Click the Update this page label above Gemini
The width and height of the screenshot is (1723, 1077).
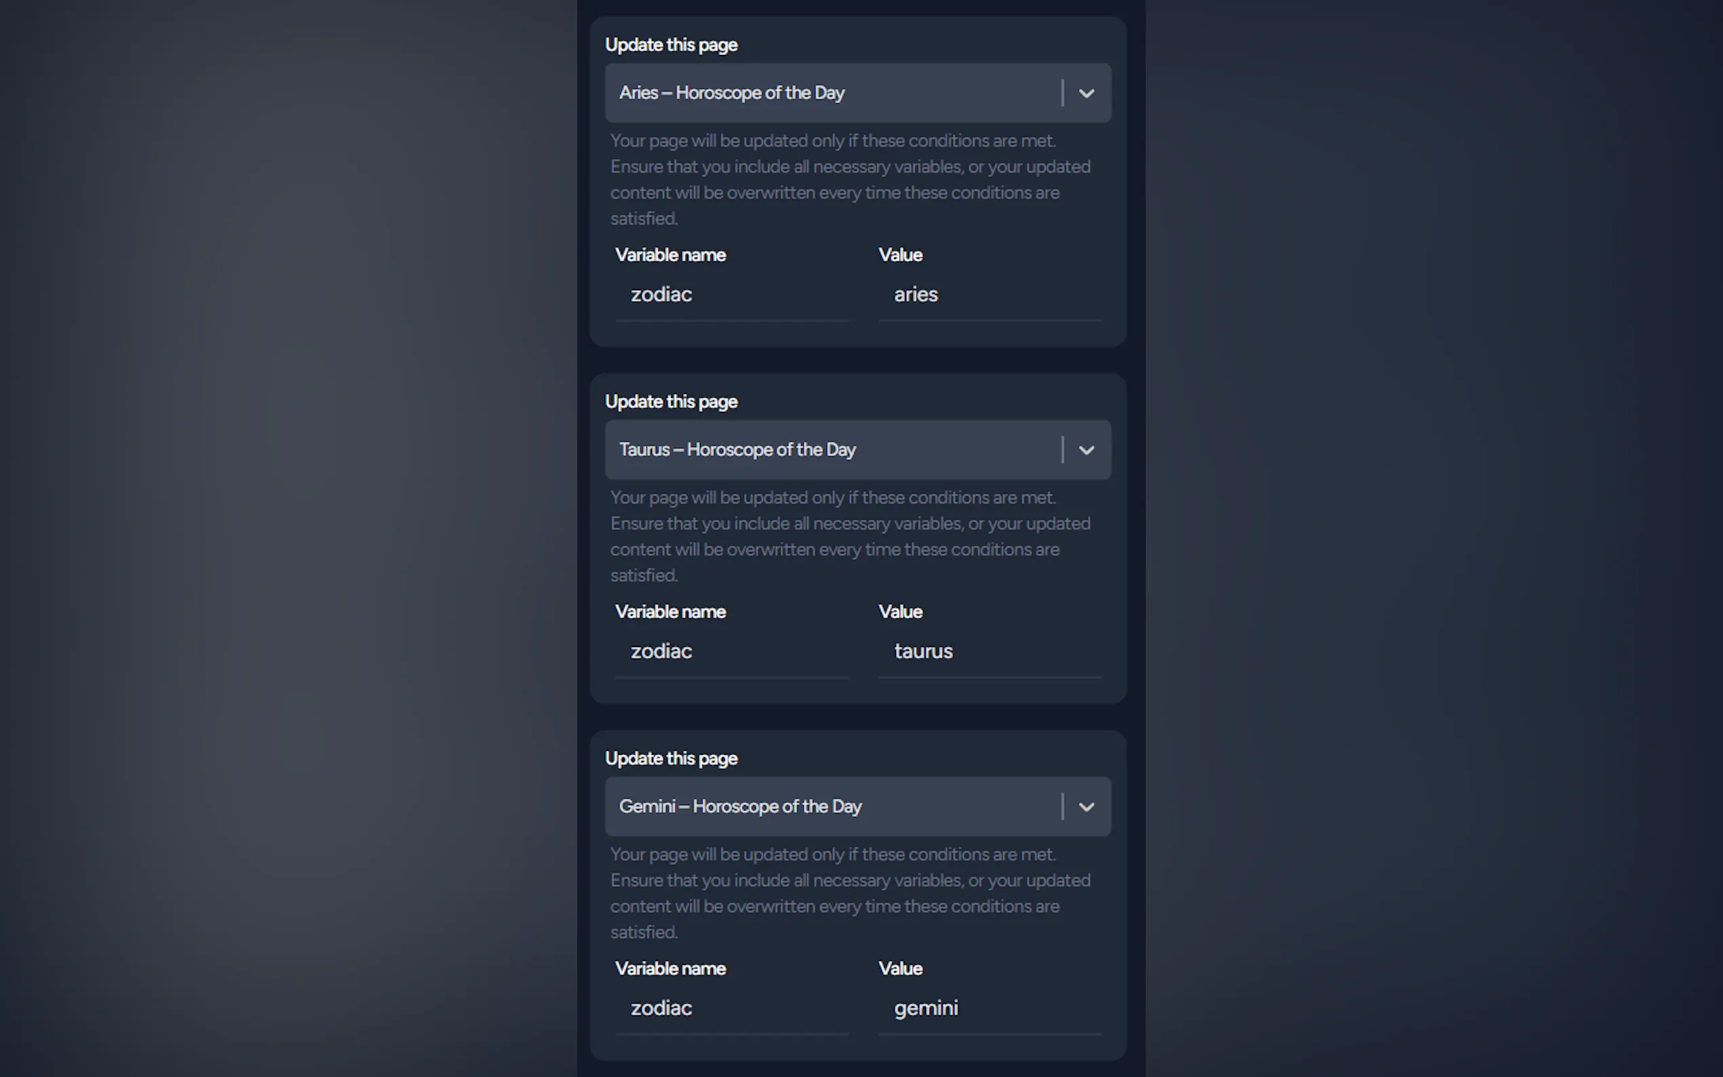point(671,759)
